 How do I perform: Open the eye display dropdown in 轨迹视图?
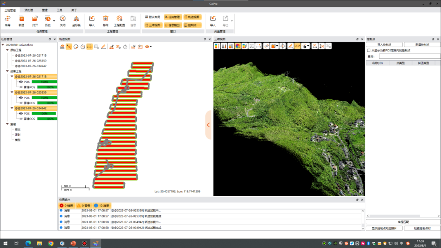pyautogui.click(x=151, y=46)
